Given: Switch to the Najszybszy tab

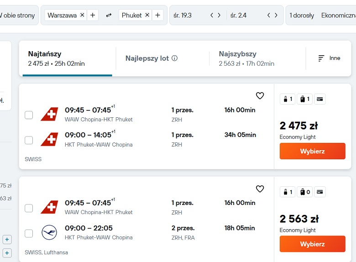Looking at the screenshot, I should [246, 58].
